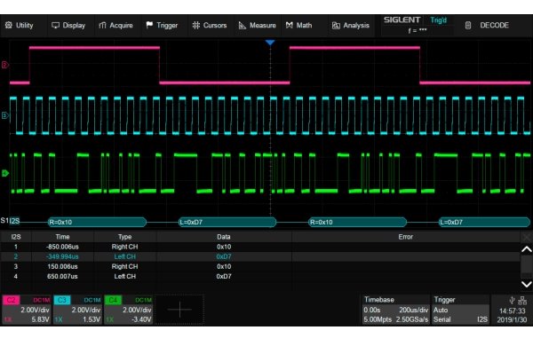Click the Math M icon
The image size is (533, 346).
coord(290,25)
